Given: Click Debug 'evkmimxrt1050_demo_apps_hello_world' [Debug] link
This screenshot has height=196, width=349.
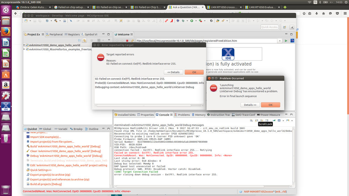Looking at the screenshot, I should coord(66,156).
